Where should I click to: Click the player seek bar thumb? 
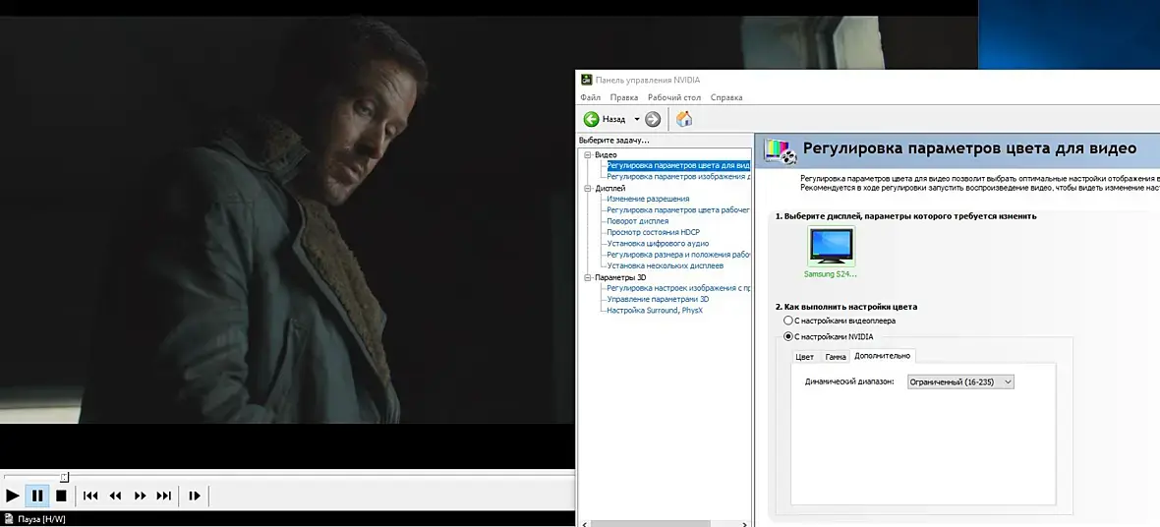(x=64, y=477)
